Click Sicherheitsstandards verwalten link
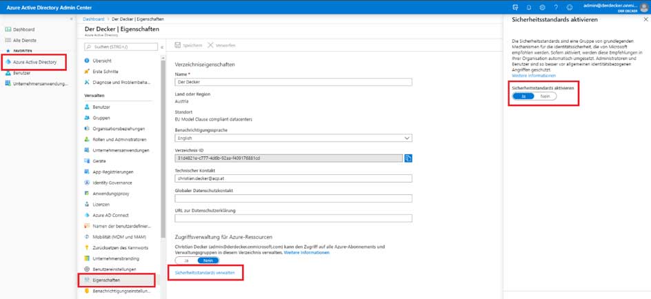Screen dimensions: 651x299 click(x=205, y=273)
